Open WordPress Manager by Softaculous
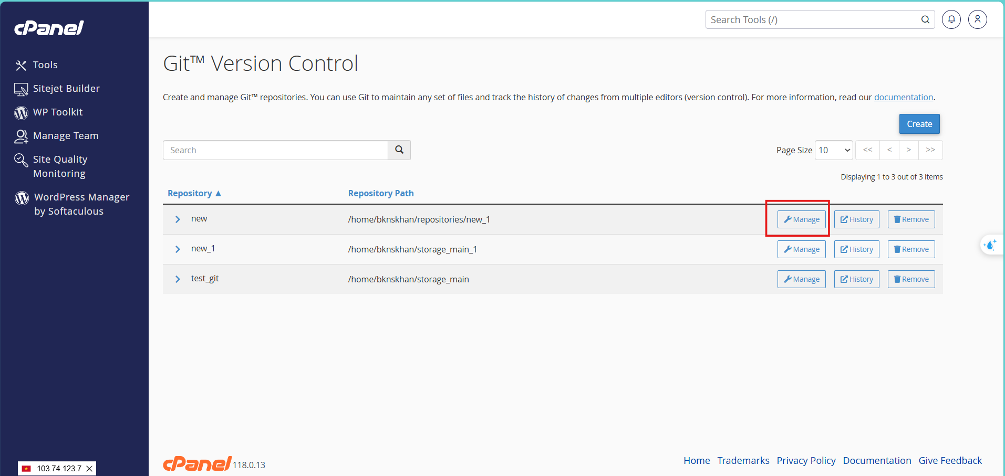Image resolution: width=1005 pixels, height=476 pixels. pyautogui.click(x=81, y=204)
